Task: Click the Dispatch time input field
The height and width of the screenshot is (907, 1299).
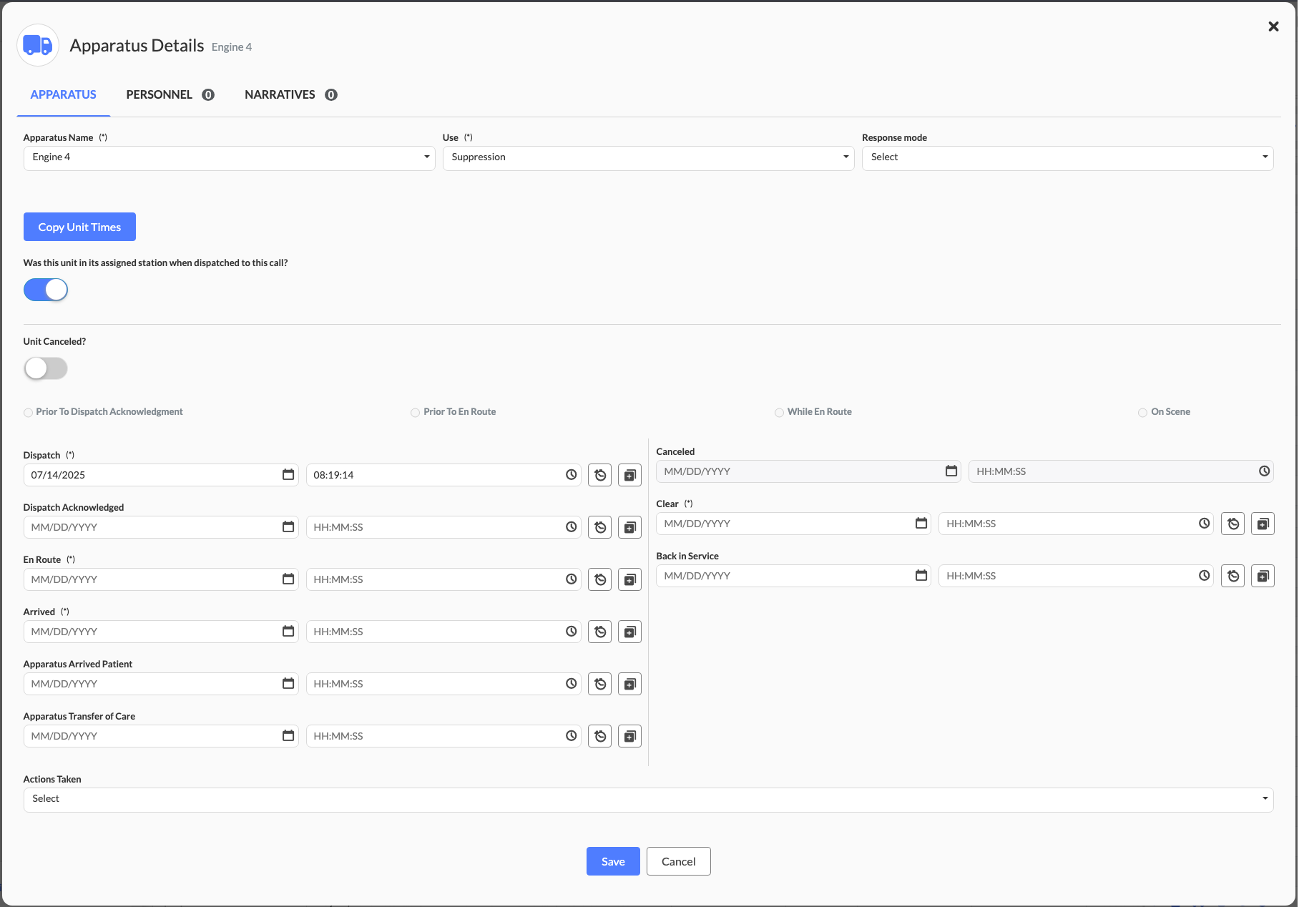Action: (x=436, y=475)
